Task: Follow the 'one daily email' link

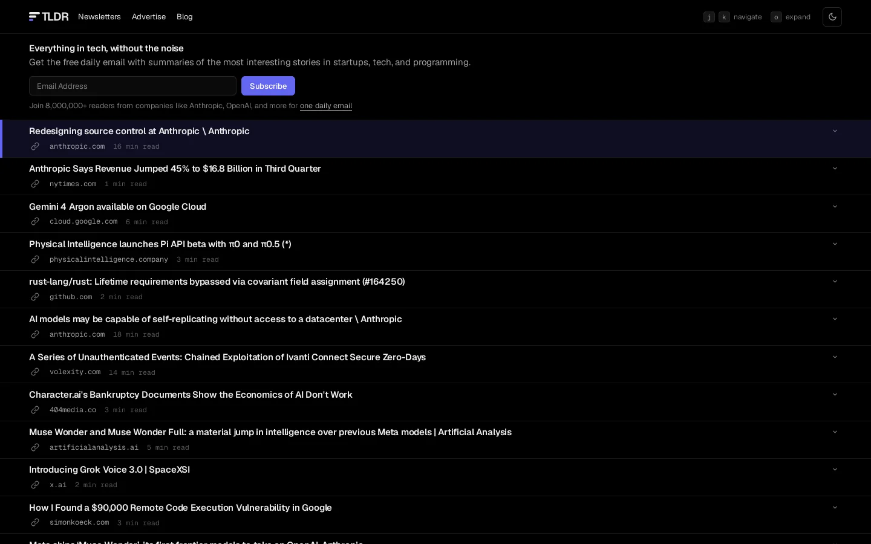Action: point(326,106)
